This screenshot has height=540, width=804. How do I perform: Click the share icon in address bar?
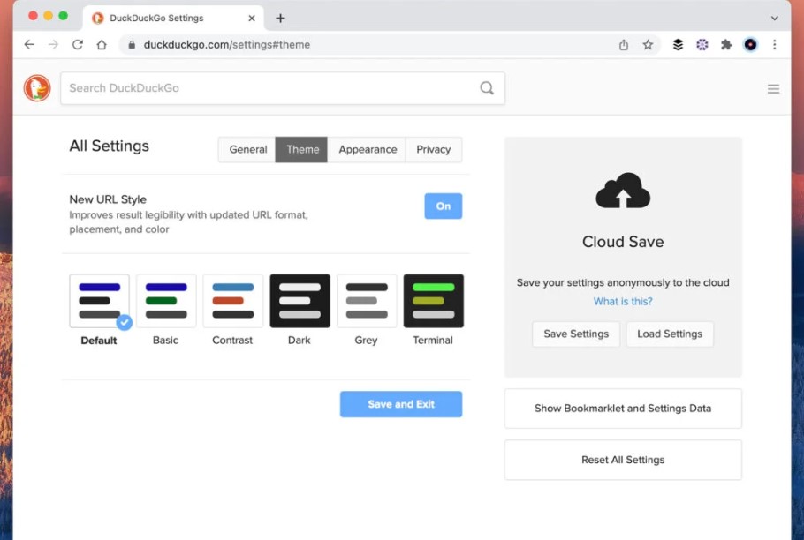click(x=624, y=44)
